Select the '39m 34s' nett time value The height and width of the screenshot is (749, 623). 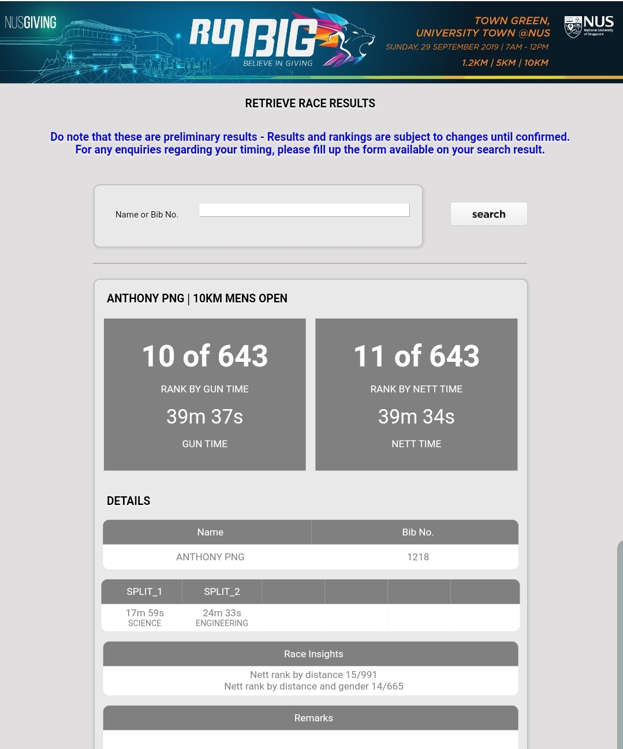pyautogui.click(x=416, y=417)
